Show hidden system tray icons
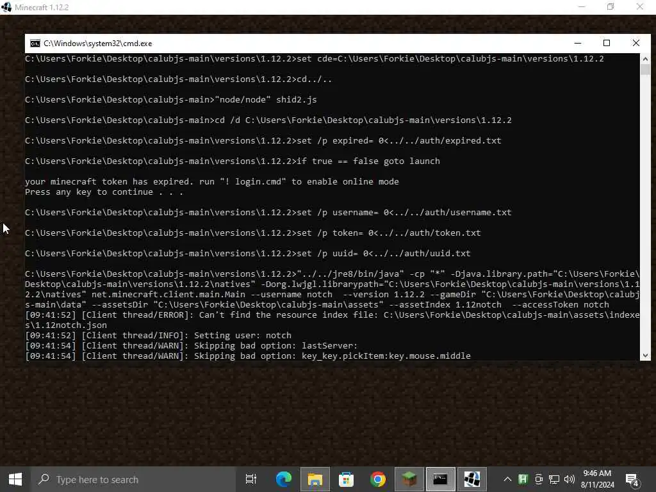The image size is (656, 492). click(x=507, y=479)
